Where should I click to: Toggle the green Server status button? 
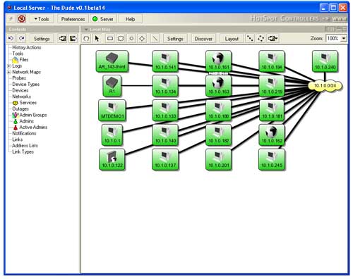click(x=103, y=19)
